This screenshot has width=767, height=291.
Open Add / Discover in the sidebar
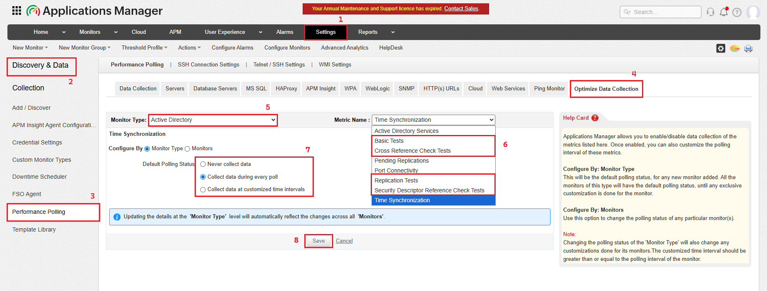point(31,108)
